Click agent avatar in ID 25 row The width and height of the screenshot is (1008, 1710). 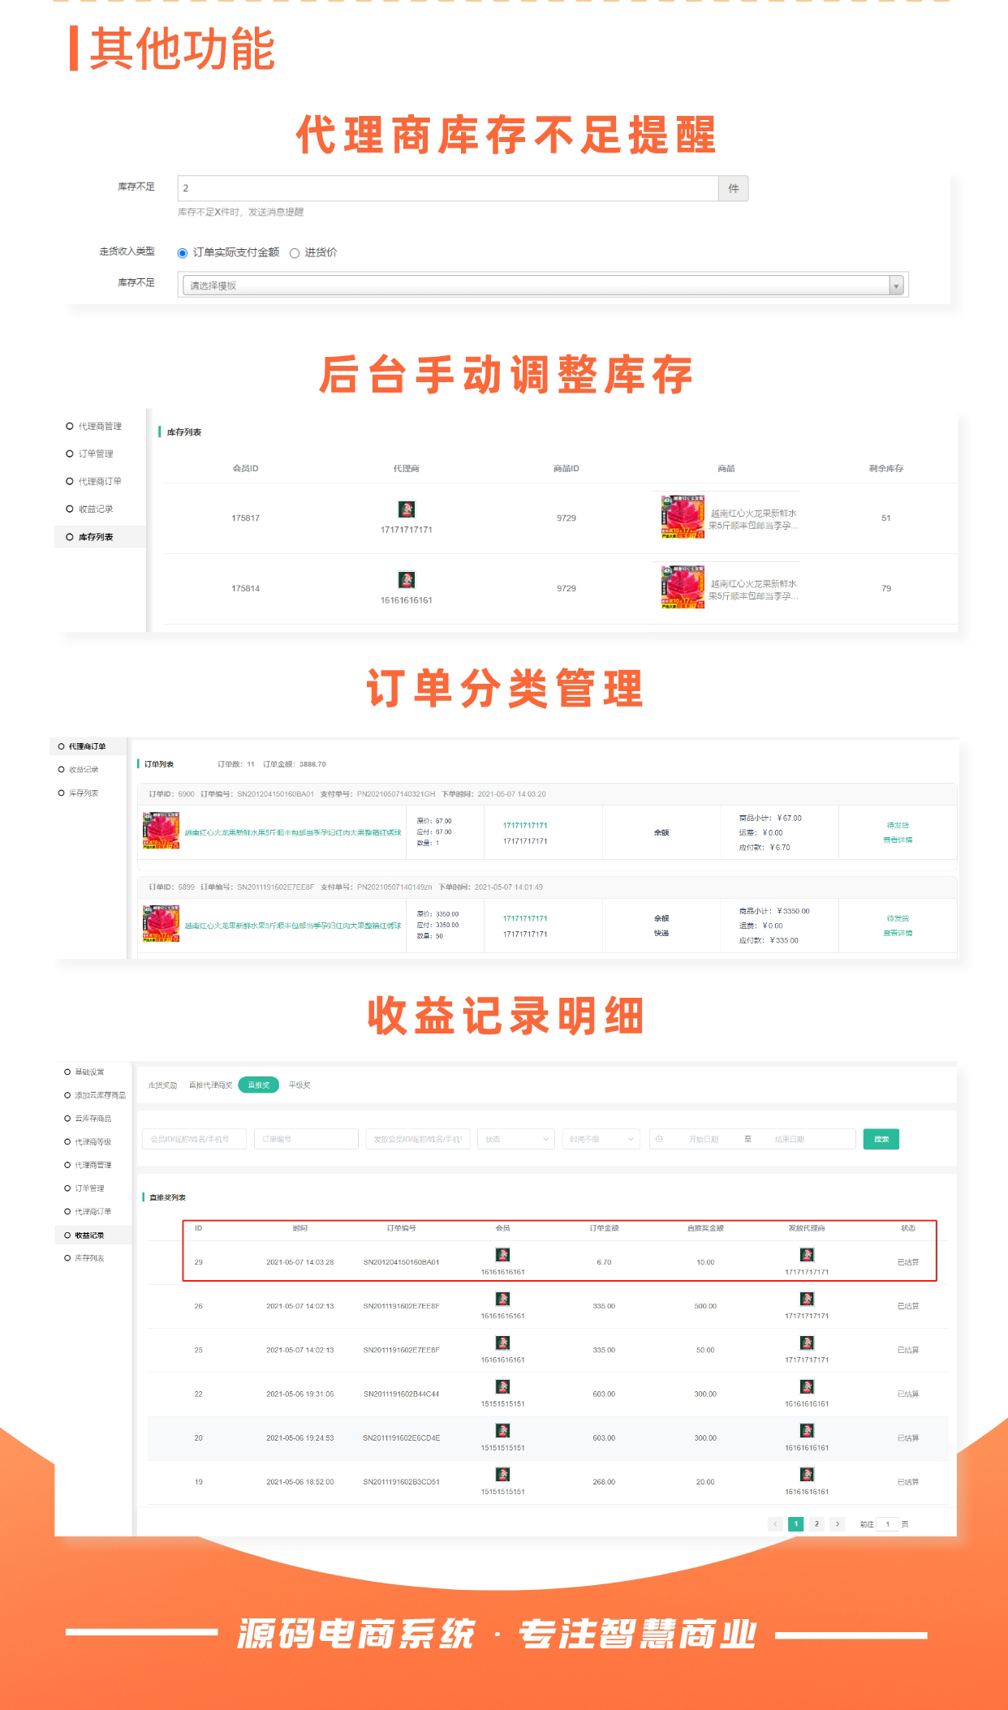coord(807,1342)
